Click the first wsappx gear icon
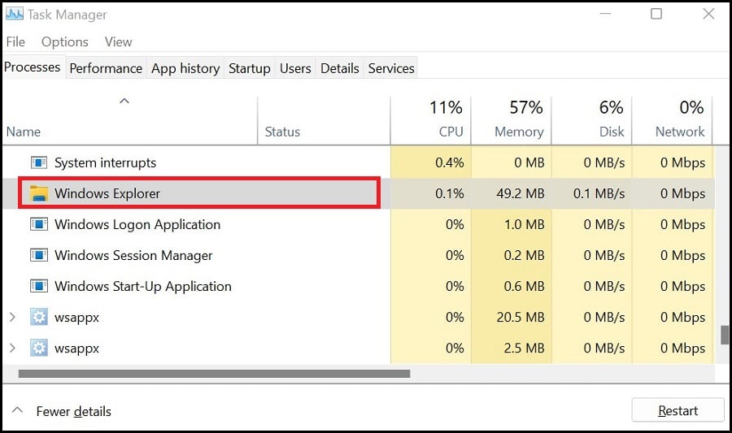Viewport: 732px width, 433px height. pyautogui.click(x=39, y=318)
